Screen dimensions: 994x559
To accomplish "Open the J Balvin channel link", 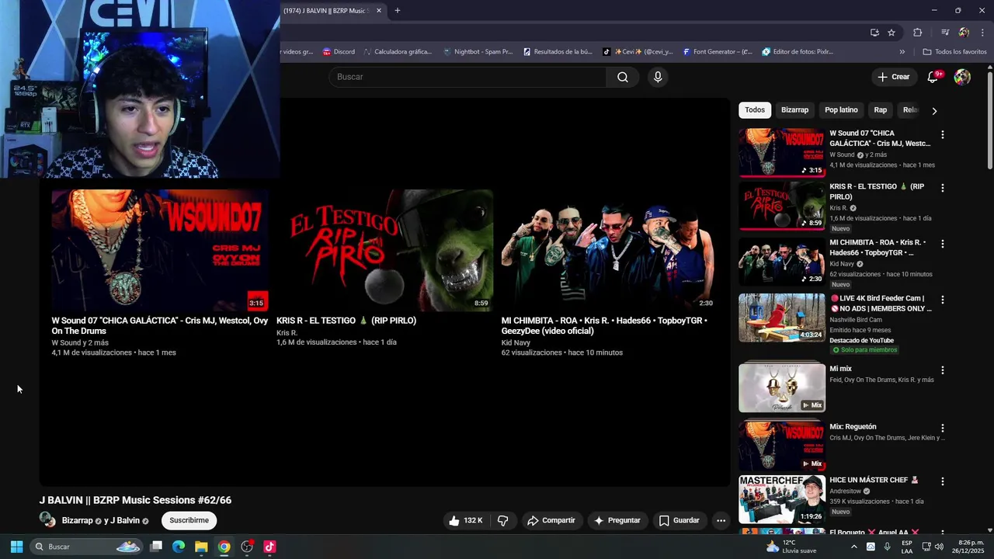I will coord(125,521).
